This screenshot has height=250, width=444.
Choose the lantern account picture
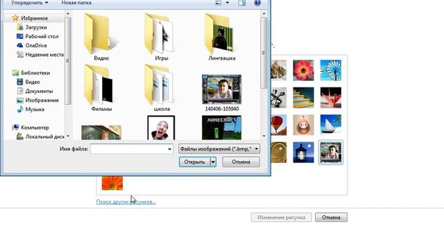click(x=303, y=153)
